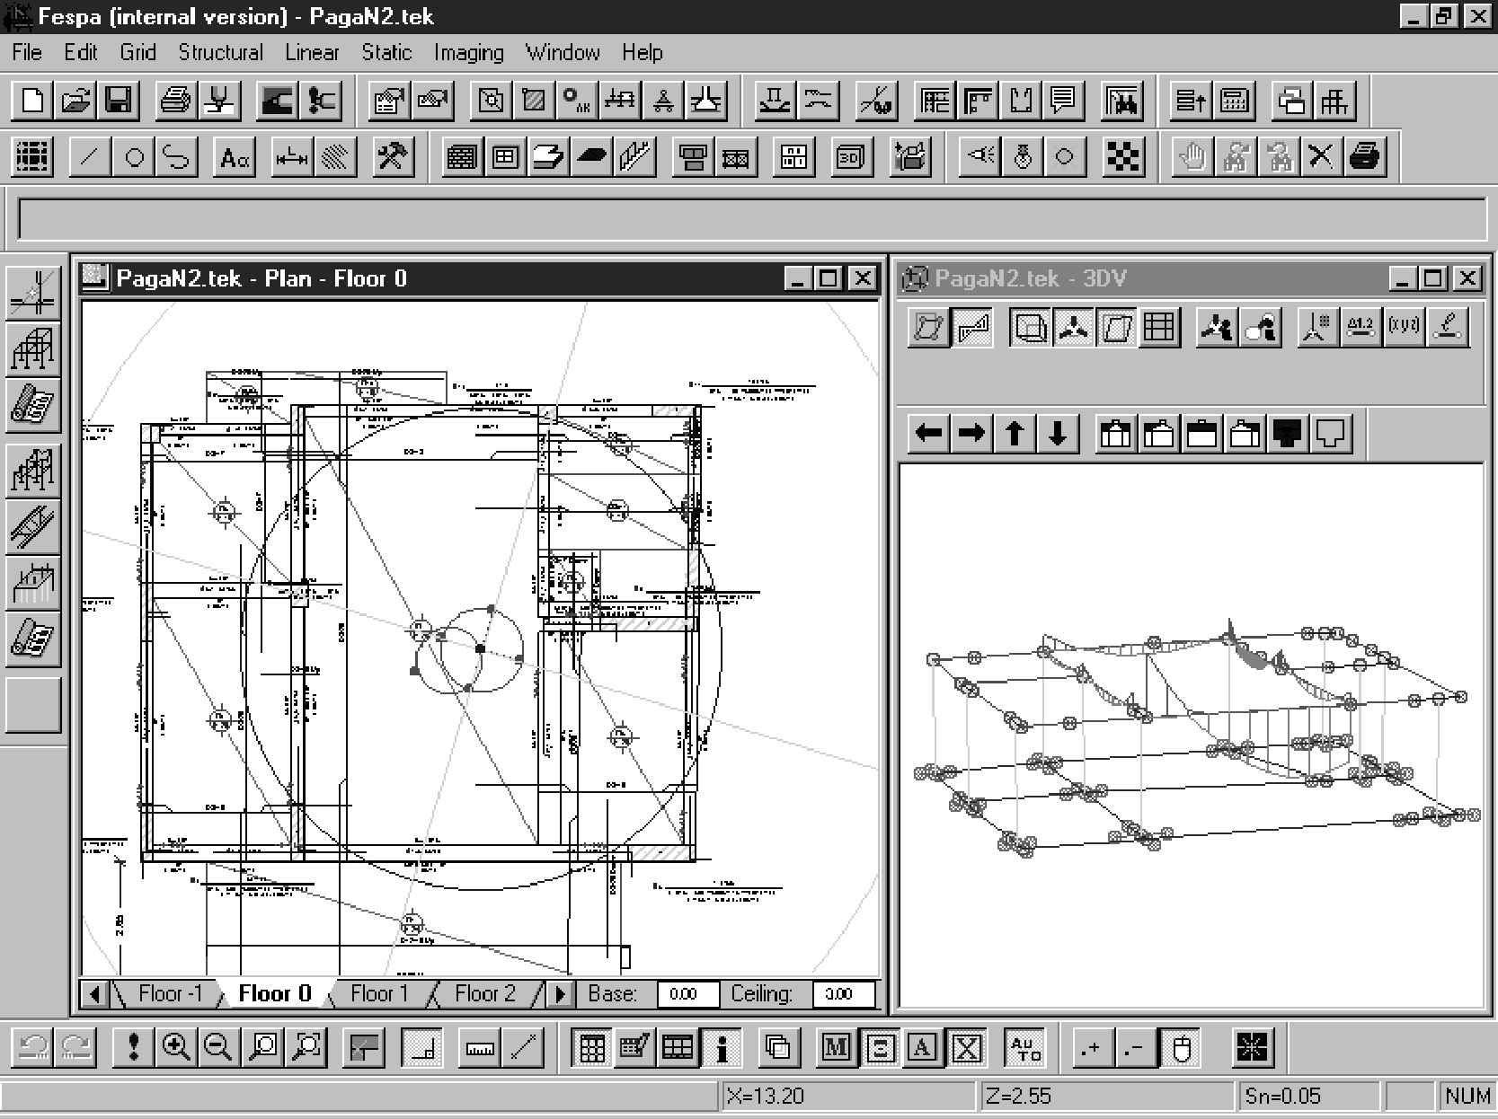The image size is (1498, 1119).
Task: Select the staircase tool
Action: pos(634,157)
